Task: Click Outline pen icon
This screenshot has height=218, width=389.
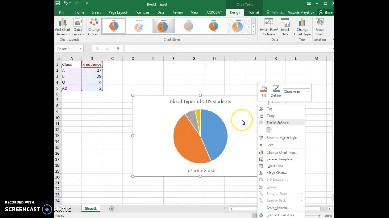Action: pos(276,88)
